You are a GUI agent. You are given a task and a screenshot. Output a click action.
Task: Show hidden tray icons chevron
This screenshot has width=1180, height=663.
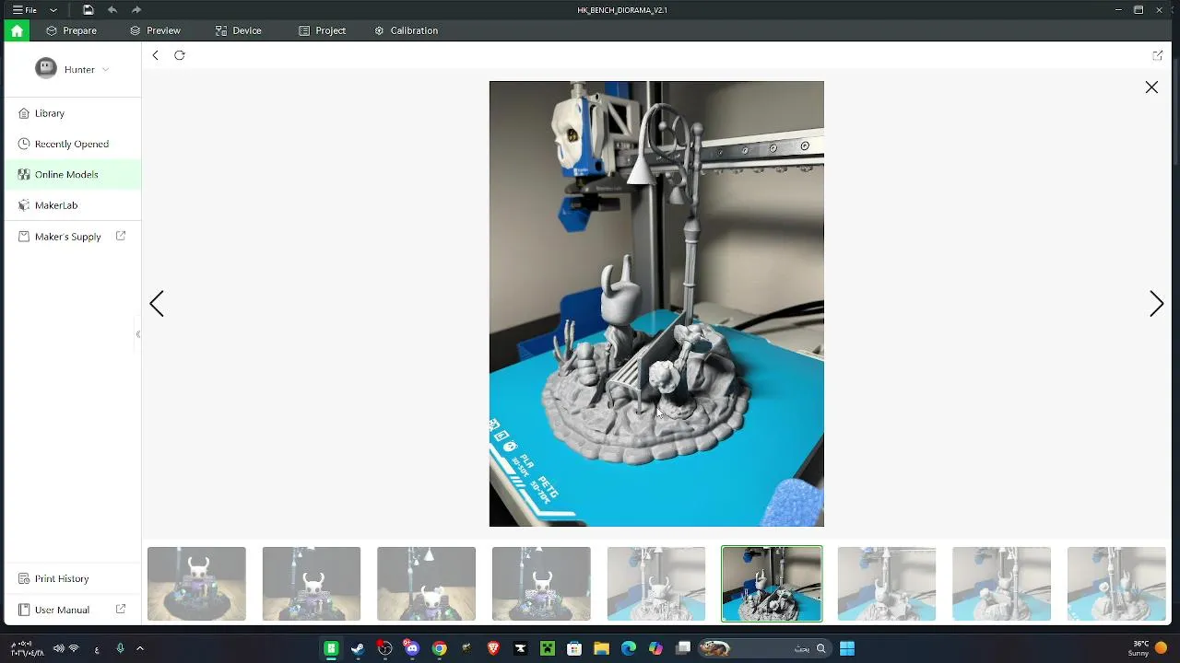[x=140, y=648]
